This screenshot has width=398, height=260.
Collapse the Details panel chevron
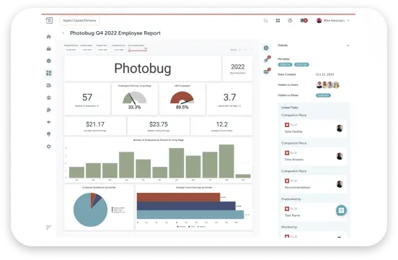coord(348,45)
